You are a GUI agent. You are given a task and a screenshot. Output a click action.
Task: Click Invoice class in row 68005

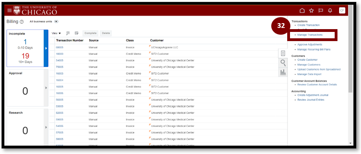130,47
